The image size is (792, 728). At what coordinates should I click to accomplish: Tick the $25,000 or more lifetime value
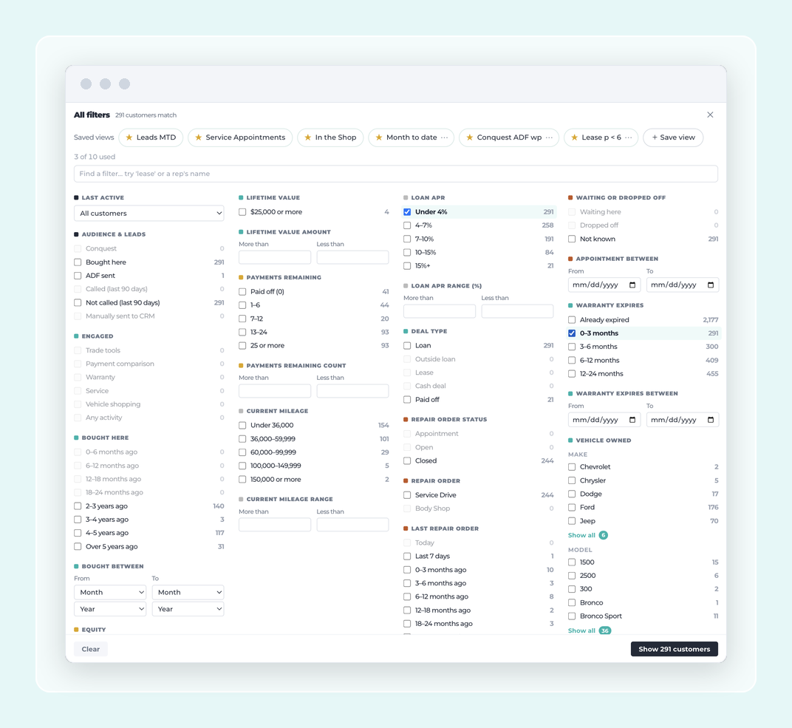[242, 212]
